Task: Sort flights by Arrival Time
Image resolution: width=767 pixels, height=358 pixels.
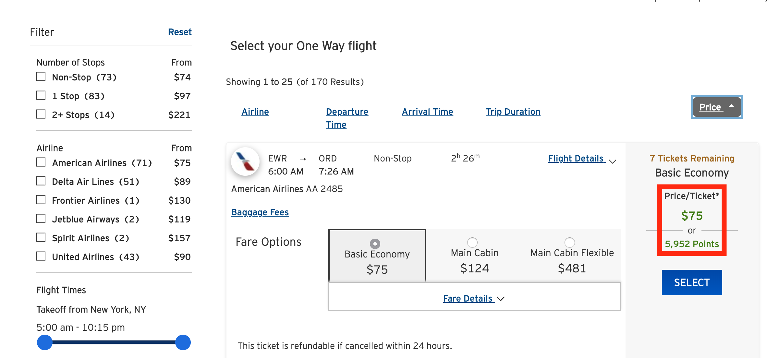Action: (427, 112)
